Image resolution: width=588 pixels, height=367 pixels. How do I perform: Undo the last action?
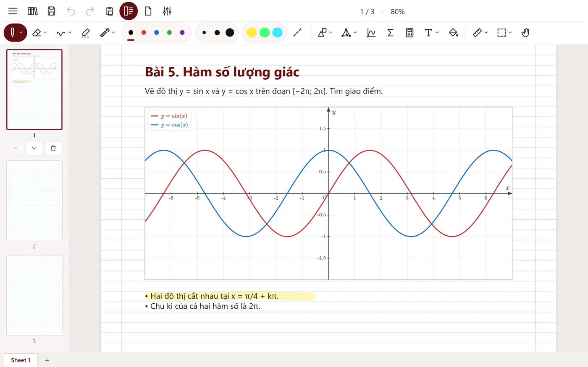[x=71, y=11]
